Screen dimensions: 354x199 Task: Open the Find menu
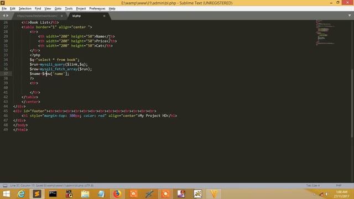coord(38,9)
